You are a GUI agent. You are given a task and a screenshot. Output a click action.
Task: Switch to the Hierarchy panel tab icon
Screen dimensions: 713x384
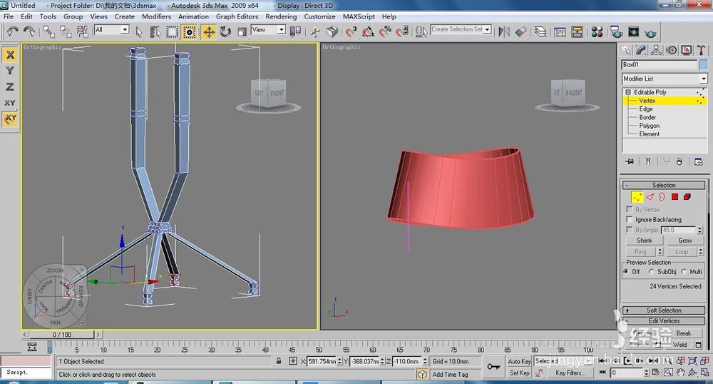(657, 50)
